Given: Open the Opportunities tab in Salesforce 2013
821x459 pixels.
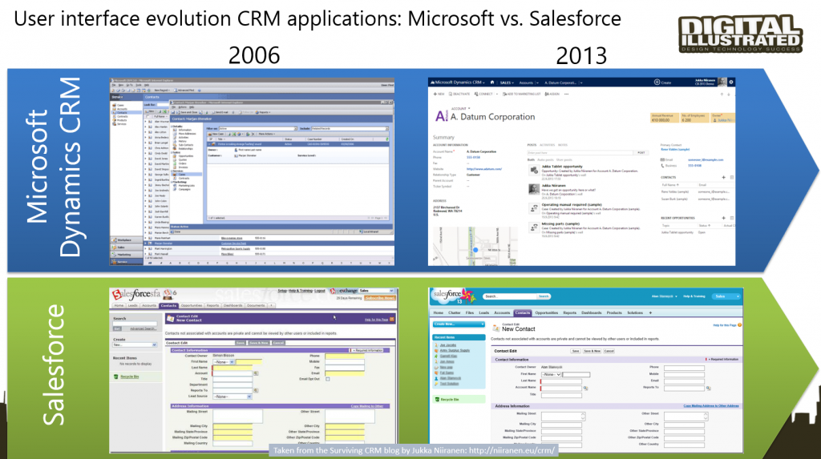Looking at the screenshot, I should (x=547, y=312).
